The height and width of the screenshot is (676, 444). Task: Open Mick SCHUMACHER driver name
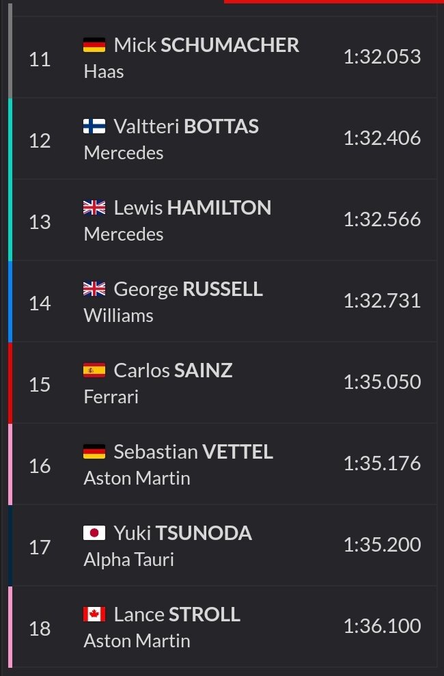click(206, 45)
